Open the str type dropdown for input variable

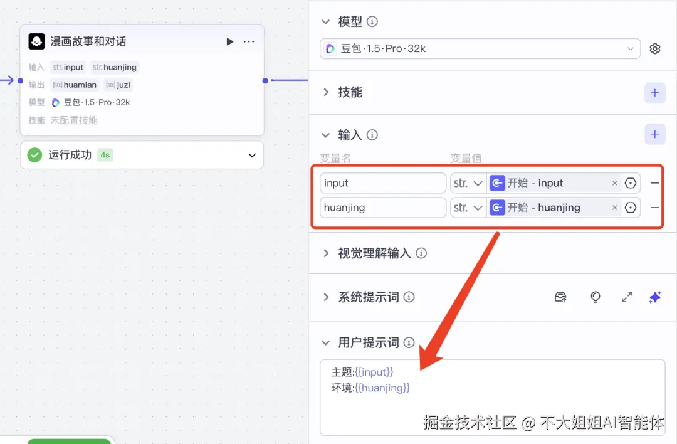pos(468,182)
